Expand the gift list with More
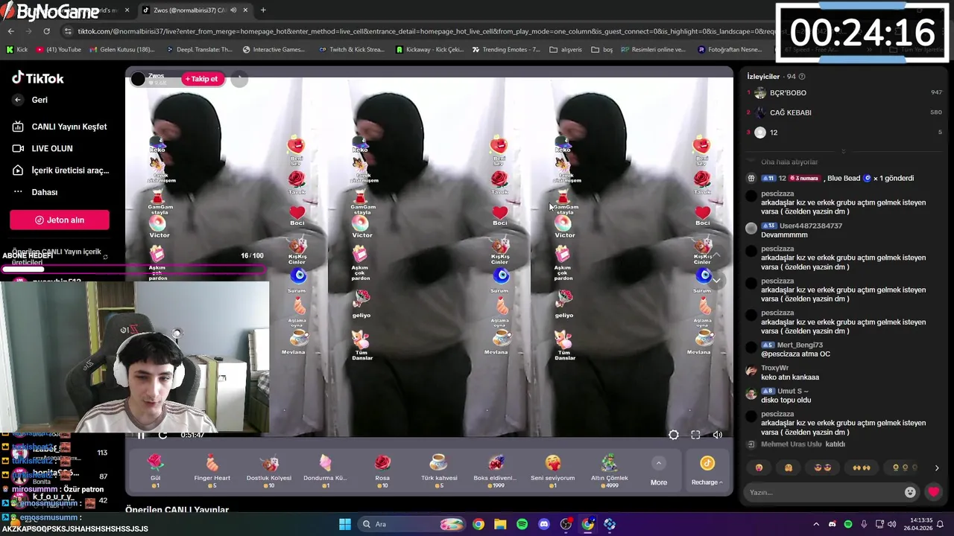The width and height of the screenshot is (954, 536). tap(659, 473)
